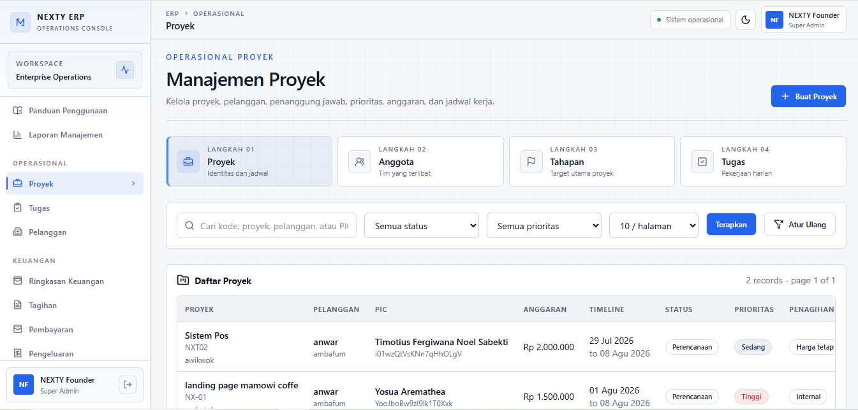Click the Proyek briefcase icon in sidebar

[18, 184]
